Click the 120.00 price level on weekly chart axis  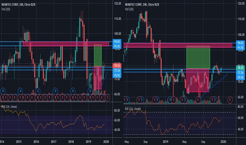coord(241,3)
